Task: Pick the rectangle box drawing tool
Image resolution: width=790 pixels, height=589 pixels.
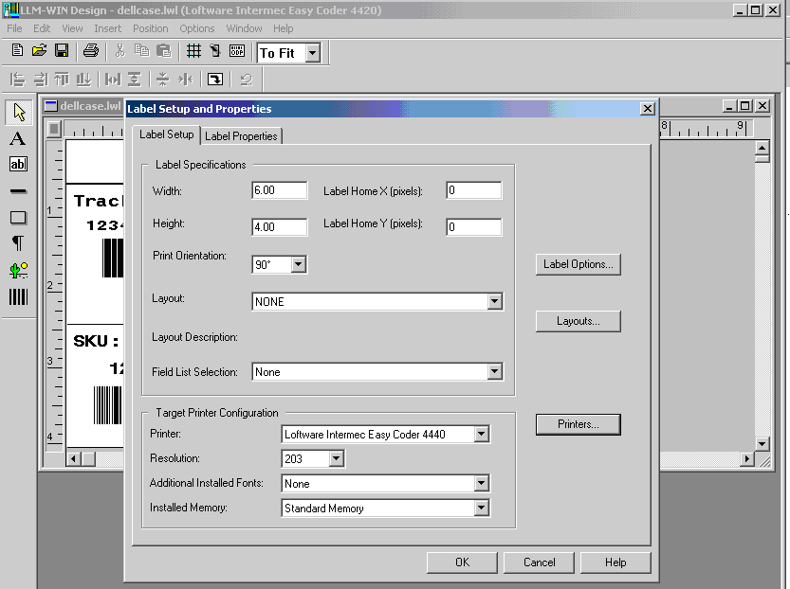Action: (x=18, y=218)
